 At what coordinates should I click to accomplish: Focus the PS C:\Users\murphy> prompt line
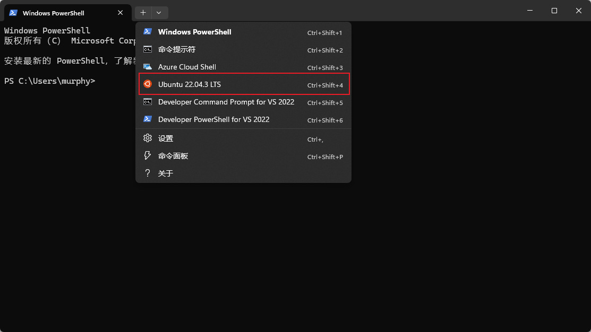[x=49, y=81]
